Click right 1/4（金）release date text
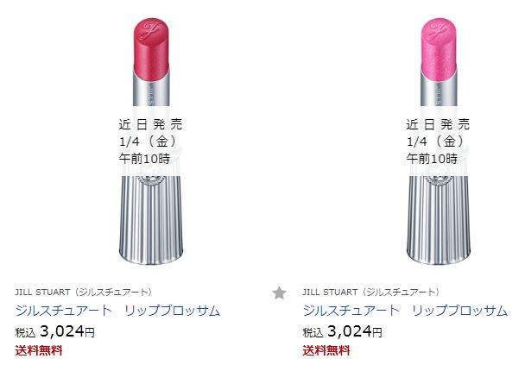The width and height of the screenshot is (525, 365). coord(435,142)
